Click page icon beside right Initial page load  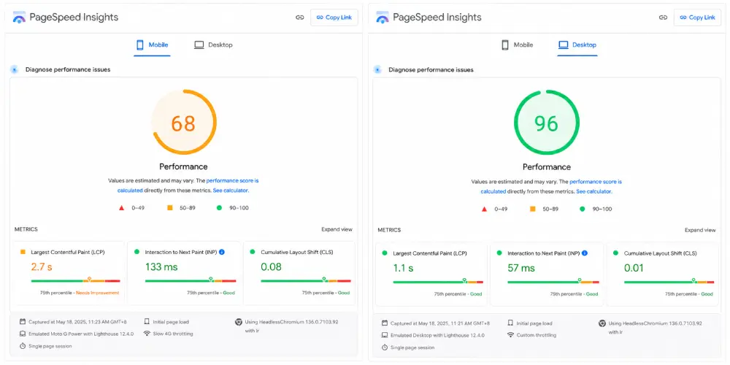pyautogui.click(x=510, y=323)
